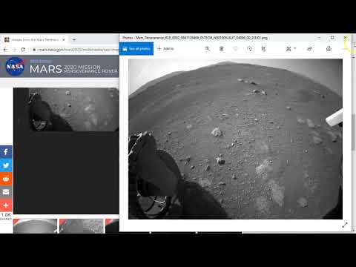Zoom in with the magnifier icon
The height and width of the screenshot is (267, 356).
(x=208, y=49)
